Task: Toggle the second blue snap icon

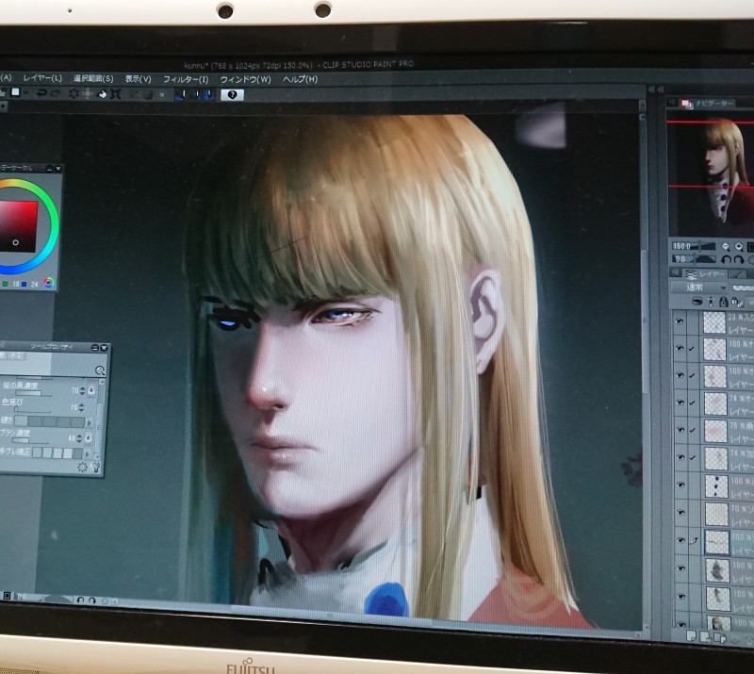Action: coord(195,95)
